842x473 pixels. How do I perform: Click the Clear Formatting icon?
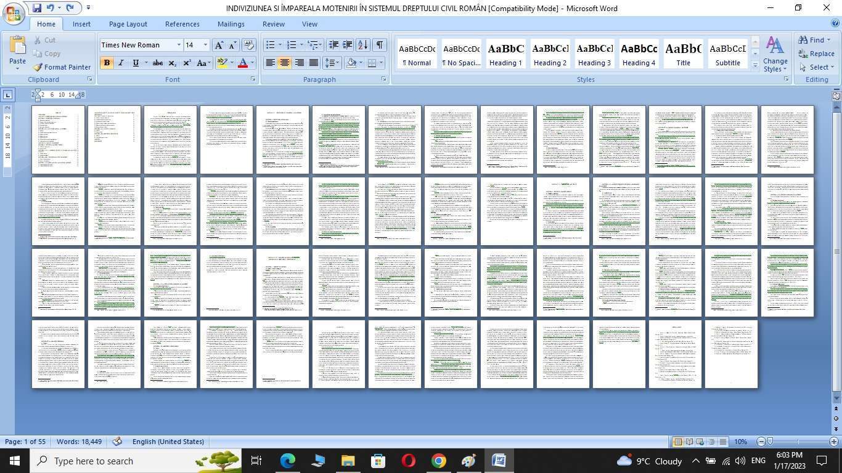[x=249, y=45]
